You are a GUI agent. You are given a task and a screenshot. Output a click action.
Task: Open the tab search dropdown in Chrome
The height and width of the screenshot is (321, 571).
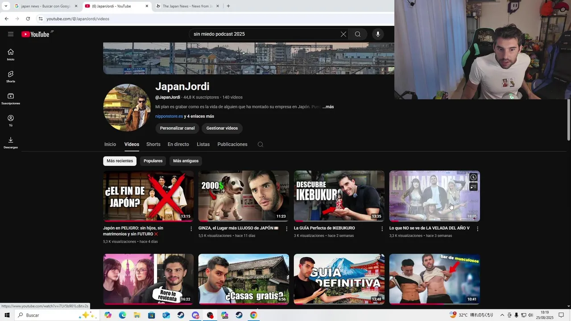6,6
